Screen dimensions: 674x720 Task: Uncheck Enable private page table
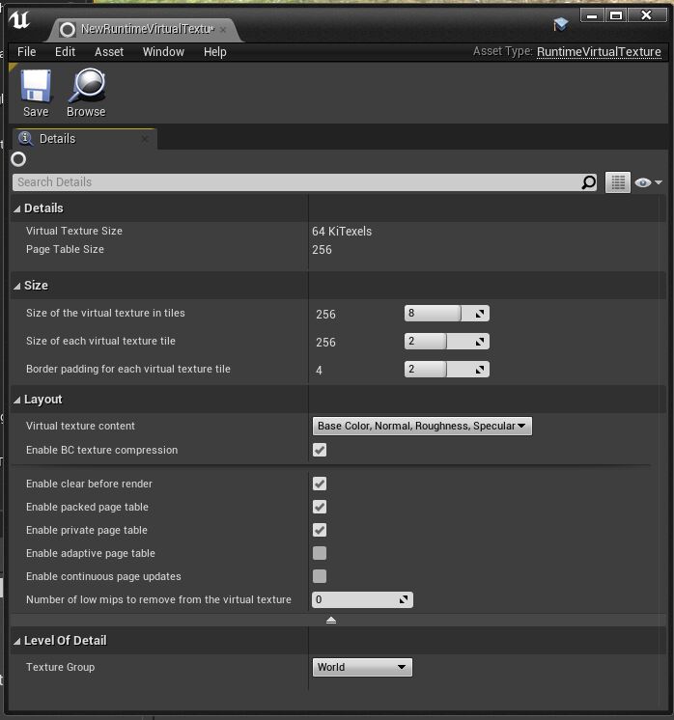(x=320, y=530)
